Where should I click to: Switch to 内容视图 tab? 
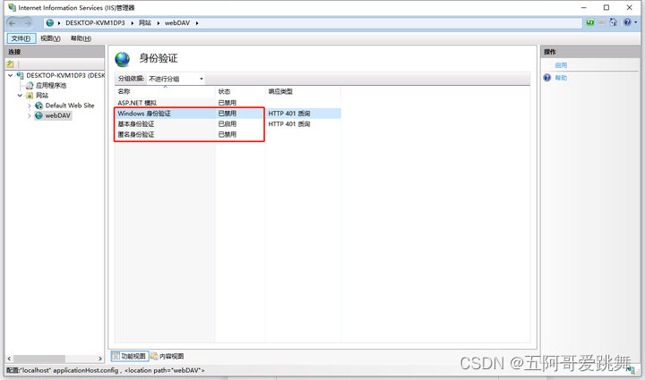168,356
